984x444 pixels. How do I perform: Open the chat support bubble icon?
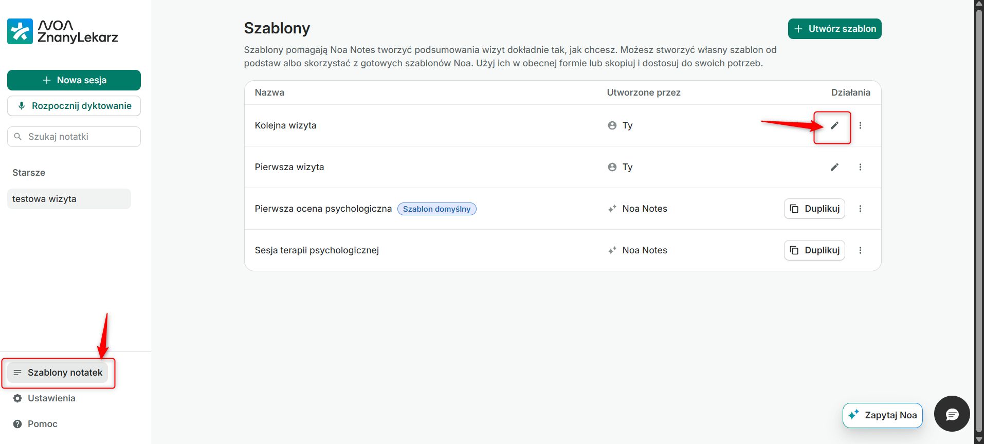pos(952,414)
